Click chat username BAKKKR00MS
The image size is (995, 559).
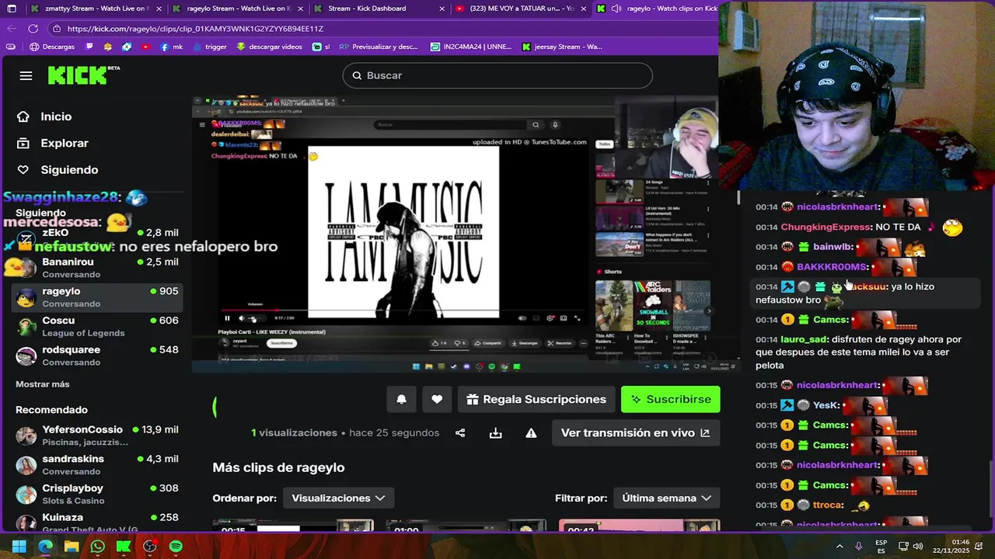(831, 266)
